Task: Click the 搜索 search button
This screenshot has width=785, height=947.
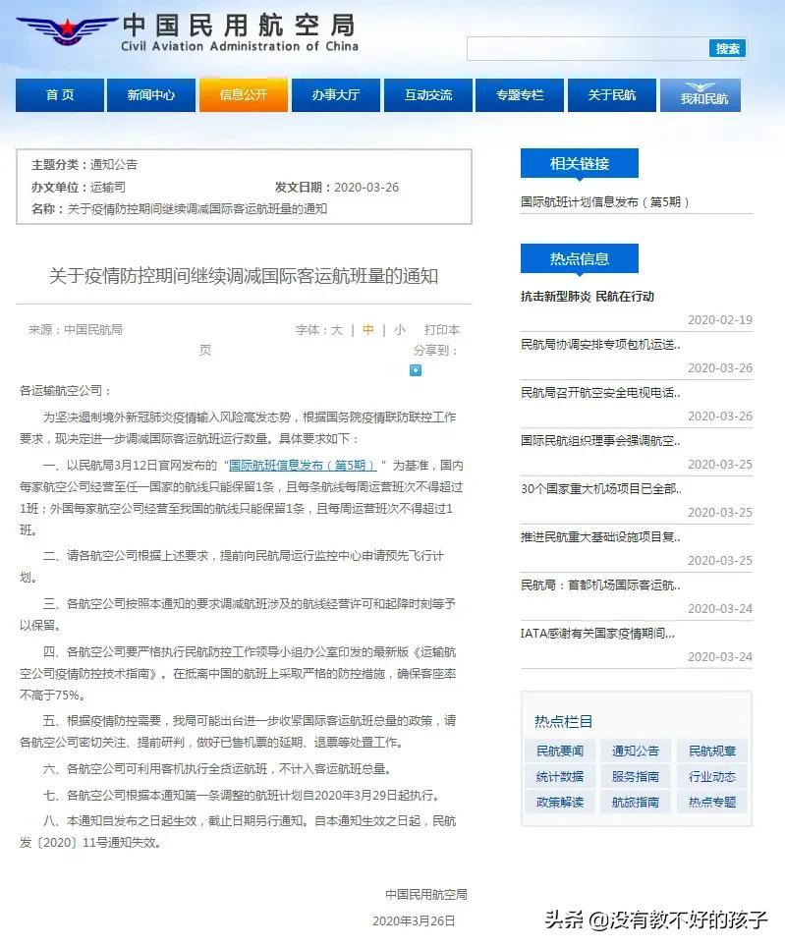Action: click(728, 48)
